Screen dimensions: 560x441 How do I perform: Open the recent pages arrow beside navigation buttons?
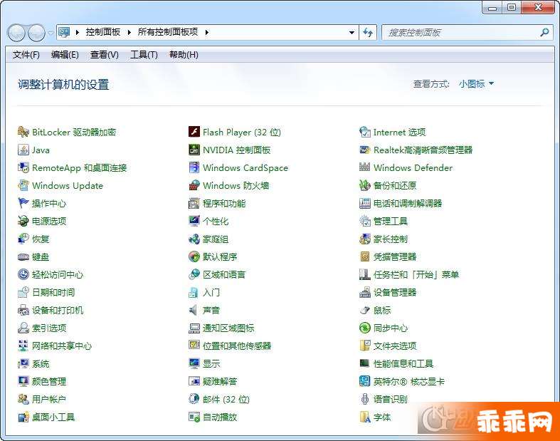51,33
